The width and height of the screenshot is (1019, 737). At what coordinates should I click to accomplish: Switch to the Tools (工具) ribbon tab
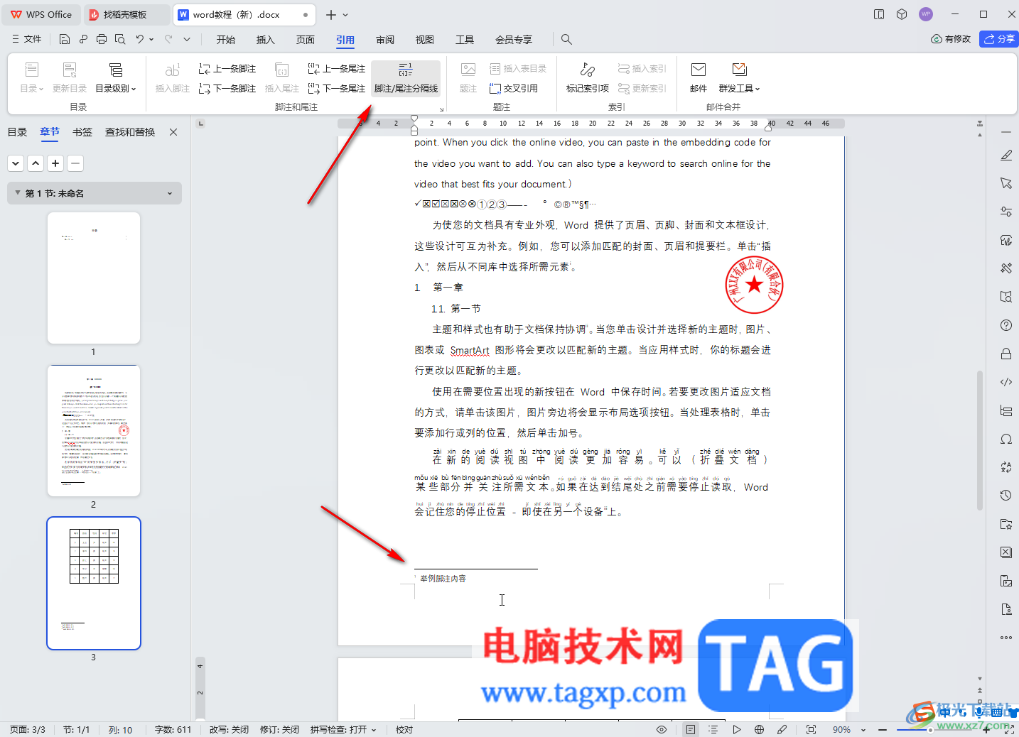coord(465,40)
